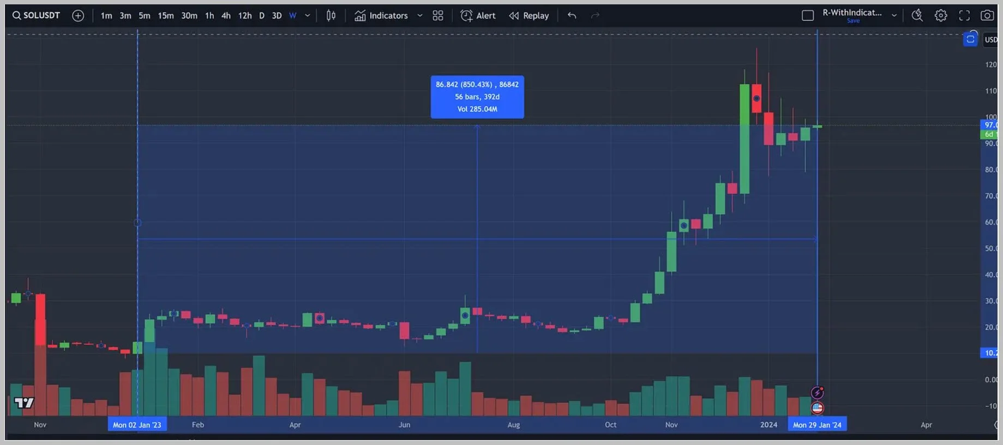
Task: Switch to the 3D timeframe
Action: point(277,16)
